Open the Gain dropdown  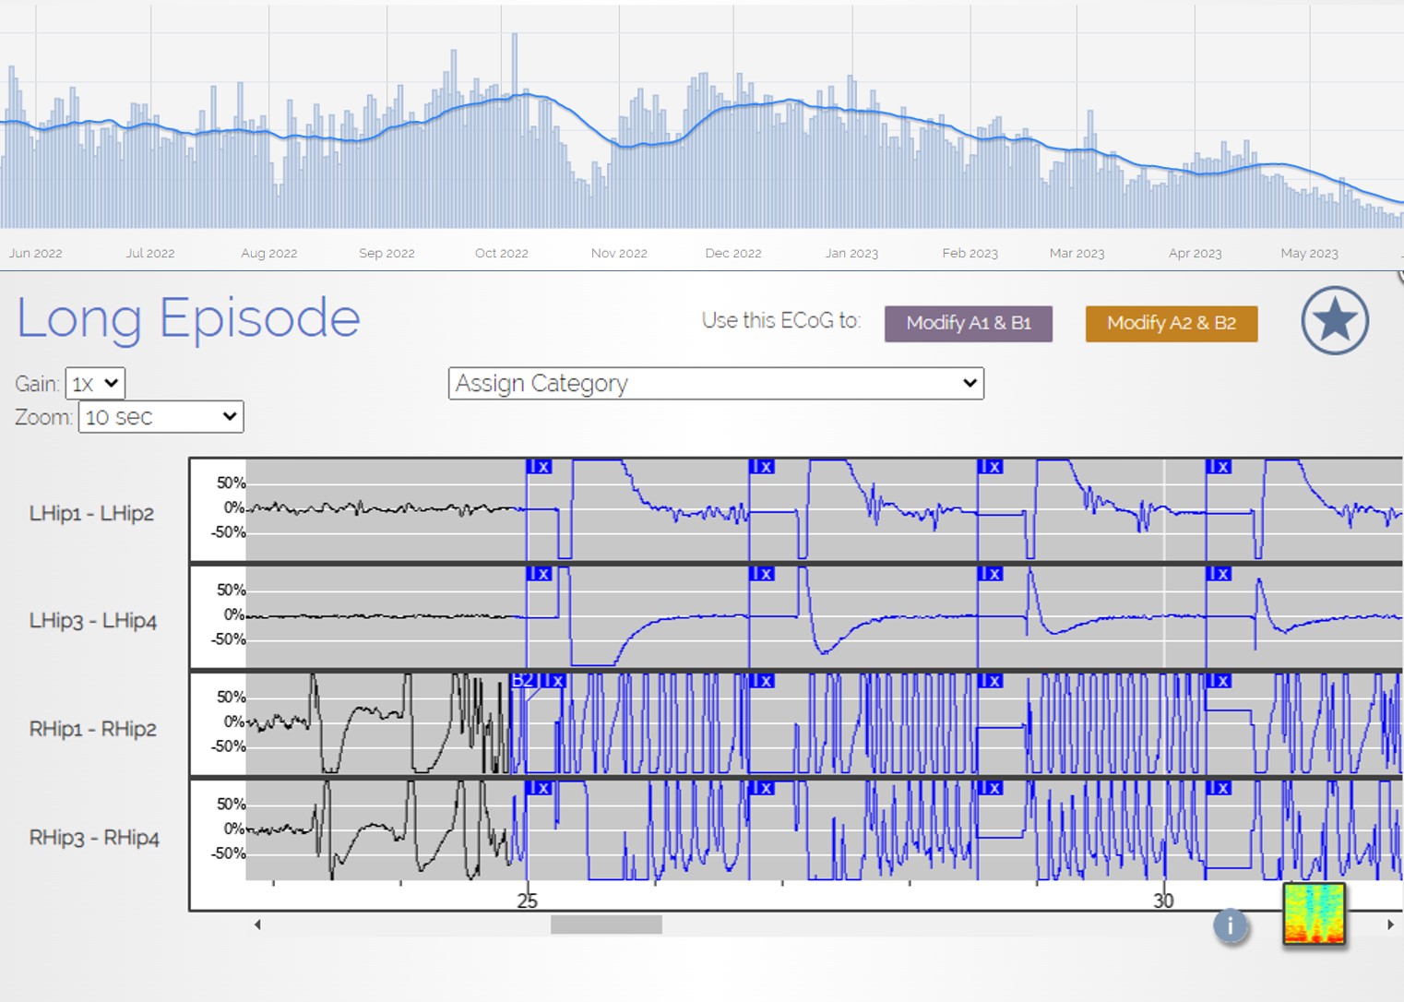coord(95,384)
